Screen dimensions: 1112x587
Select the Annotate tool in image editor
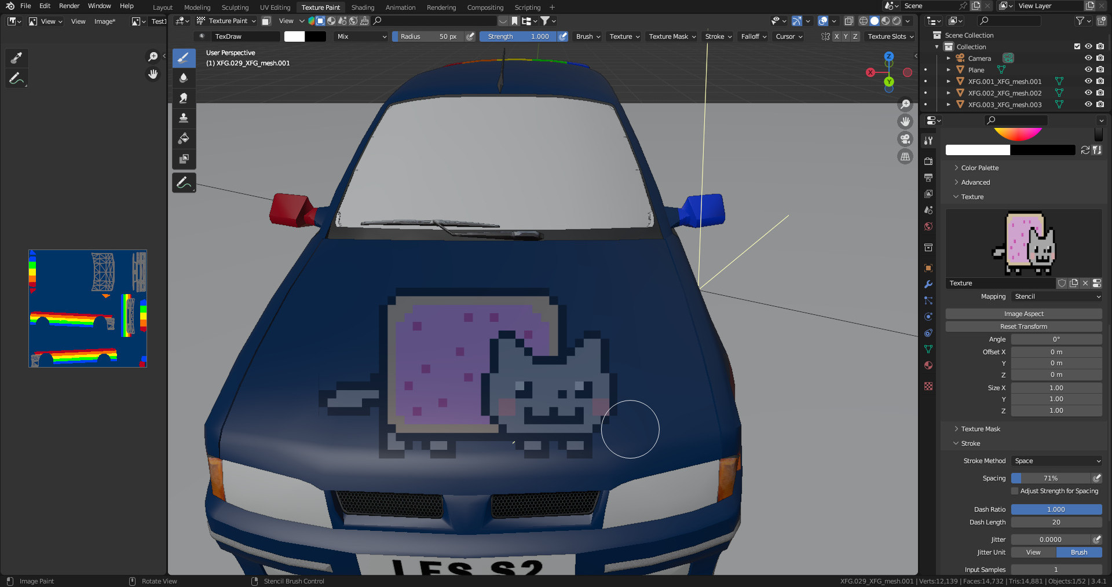16,78
